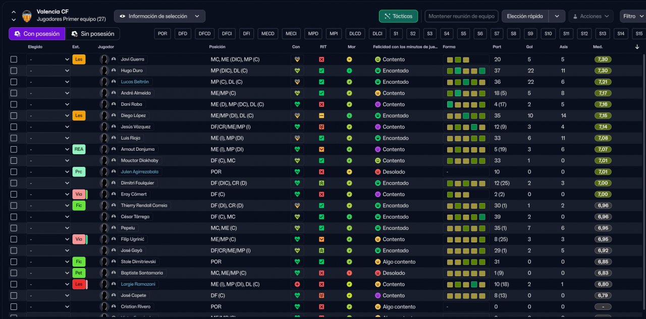Click the 'REA' status badge for Arnaut Danjuma
Viewport: 646px width, 319px height.
click(79, 149)
